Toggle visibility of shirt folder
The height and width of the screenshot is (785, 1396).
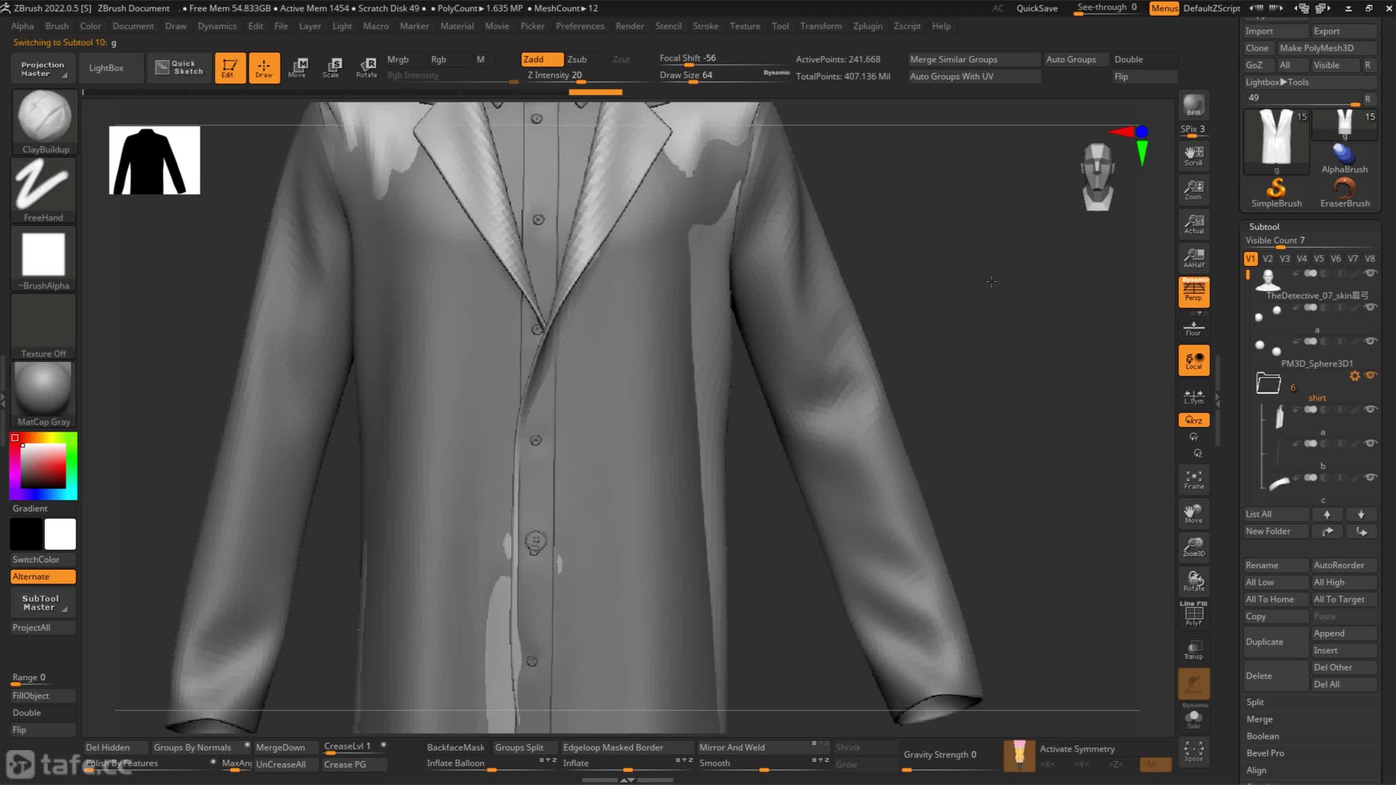point(1370,375)
